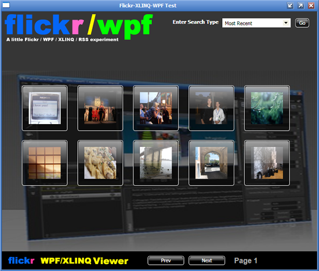Click the WPF/XLINQ Viewer title text
319x271 pixels.
pyautogui.click(x=84, y=261)
